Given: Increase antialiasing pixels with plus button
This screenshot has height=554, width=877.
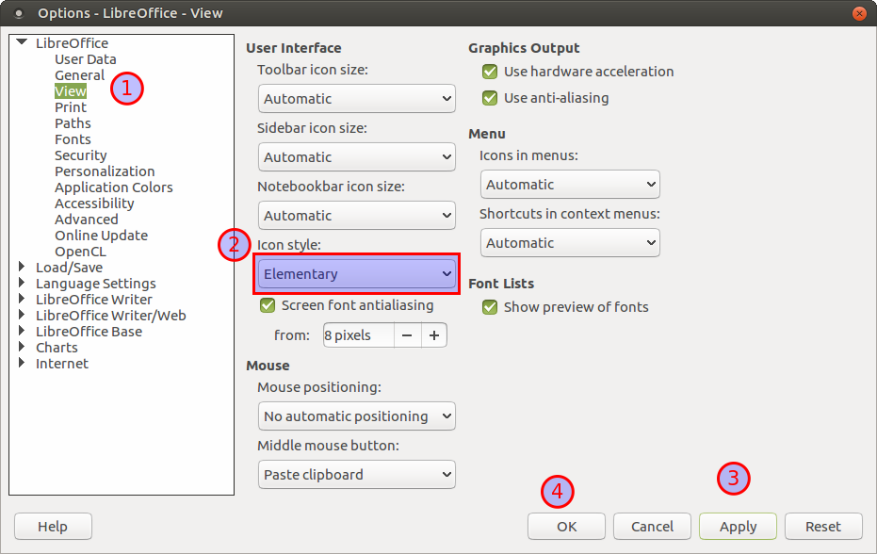Looking at the screenshot, I should tap(434, 335).
